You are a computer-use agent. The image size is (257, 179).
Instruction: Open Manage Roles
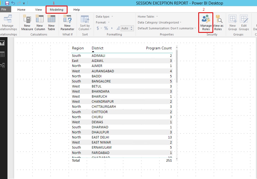(x=206, y=23)
